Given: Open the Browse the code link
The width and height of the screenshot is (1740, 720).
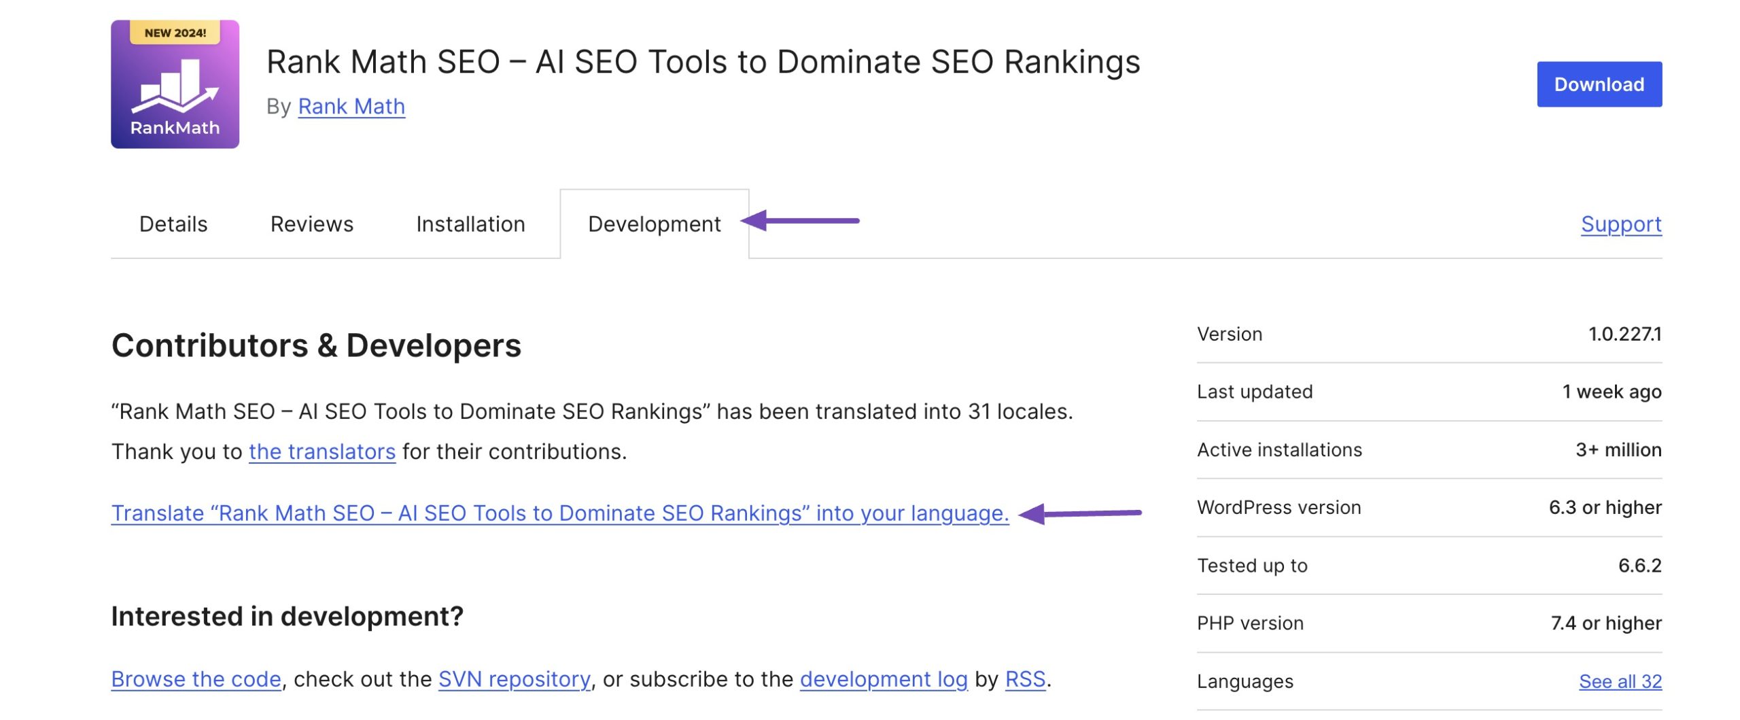Looking at the screenshot, I should (x=196, y=679).
